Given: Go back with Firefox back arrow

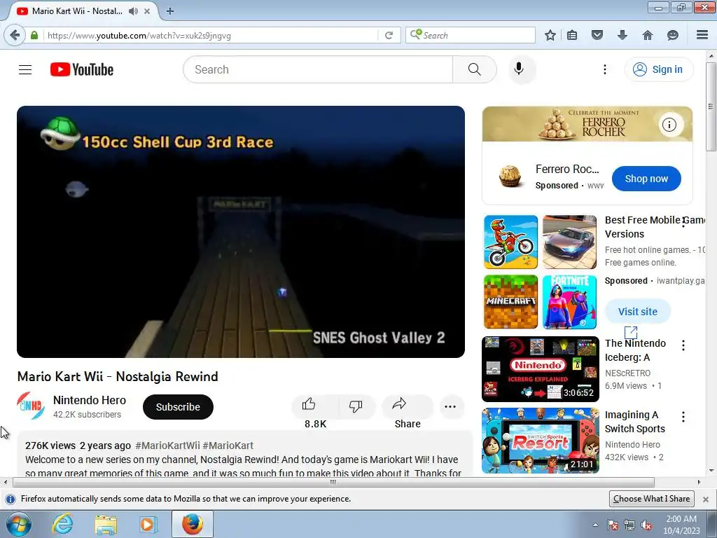Looking at the screenshot, I should pos(15,35).
